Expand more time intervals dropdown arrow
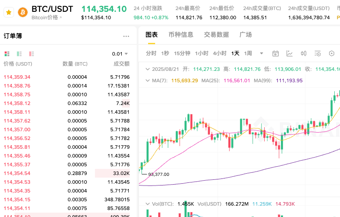This screenshot has width=340, height=217. coord(262,53)
